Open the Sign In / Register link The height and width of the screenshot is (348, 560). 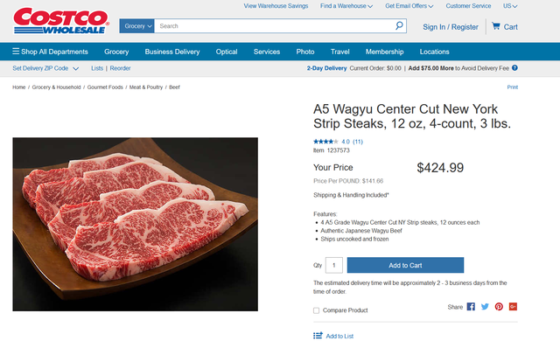click(451, 27)
